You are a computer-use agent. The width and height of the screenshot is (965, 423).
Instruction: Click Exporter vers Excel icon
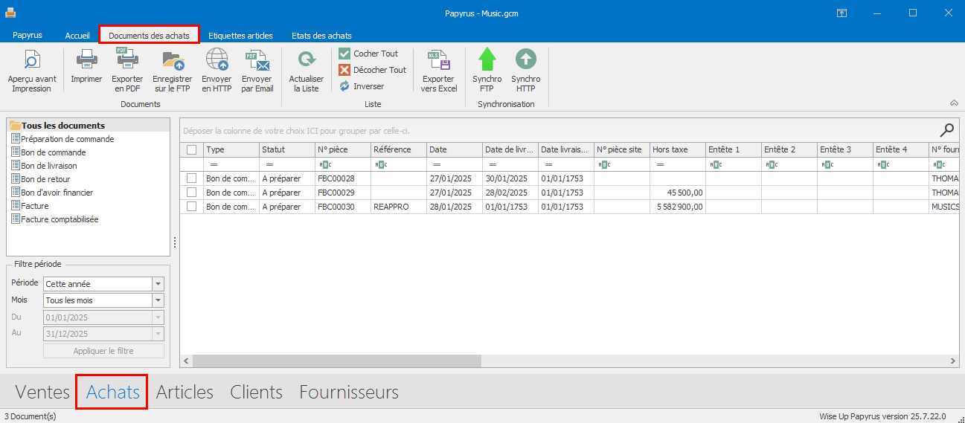pyautogui.click(x=438, y=59)
